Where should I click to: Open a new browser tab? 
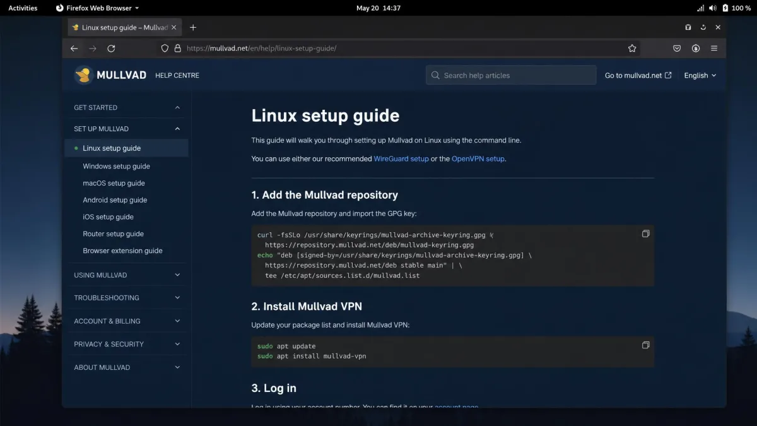pos(193,27)
